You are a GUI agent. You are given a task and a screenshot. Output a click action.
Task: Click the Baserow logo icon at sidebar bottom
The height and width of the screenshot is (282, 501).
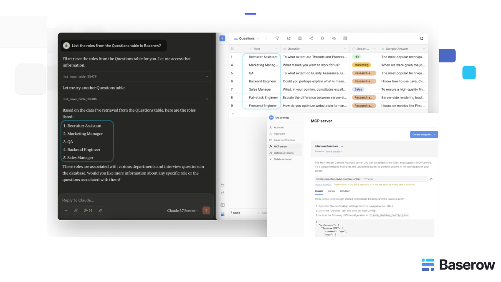click(x=223, y=214)
